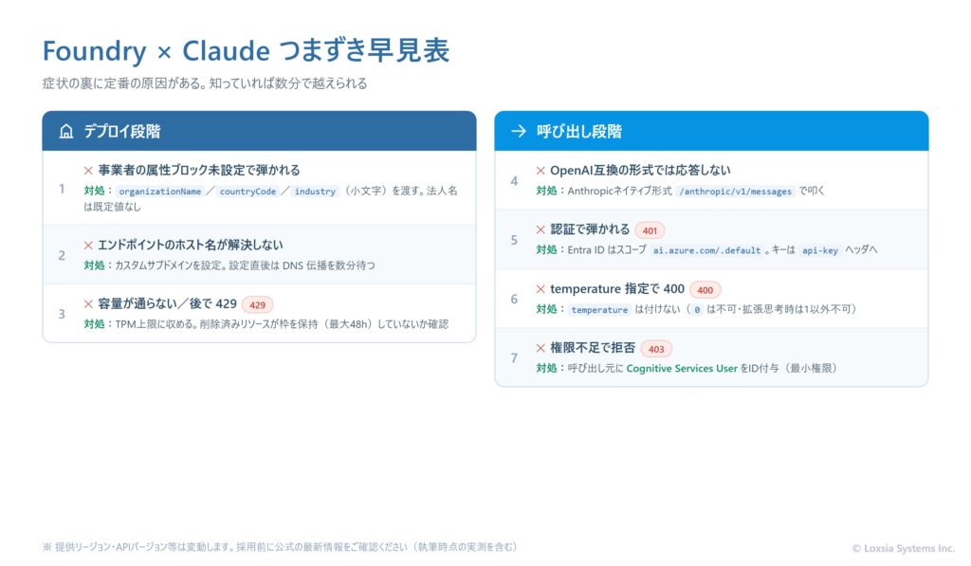
Task: Click the slide title Foundry × Claude つまずき早見表
Action: pyautogui.click(x=246, y=51)
